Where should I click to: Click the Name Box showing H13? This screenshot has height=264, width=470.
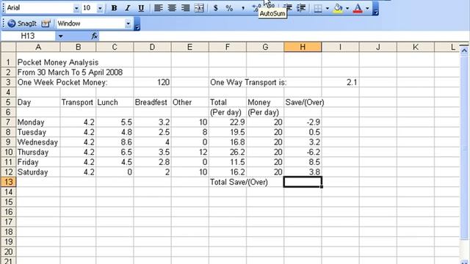28,36
